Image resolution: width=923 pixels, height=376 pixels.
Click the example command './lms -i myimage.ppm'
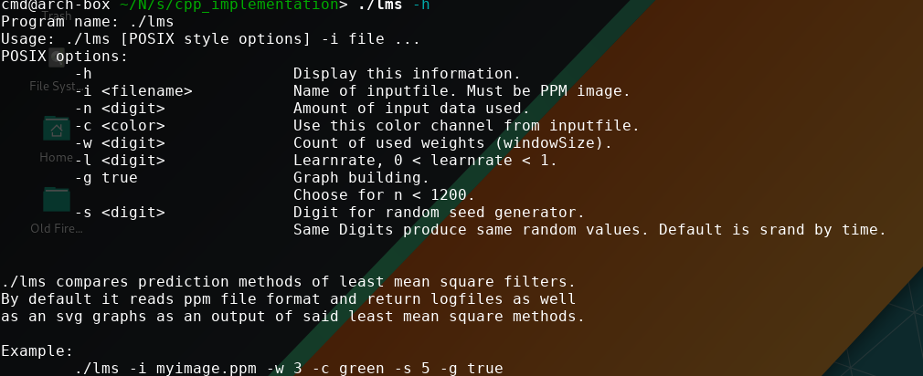166,369
